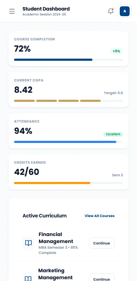The width and height of the screenshot is (137, 281).
Task: Continue the Financial Management course
Action: tap(102, 243)
